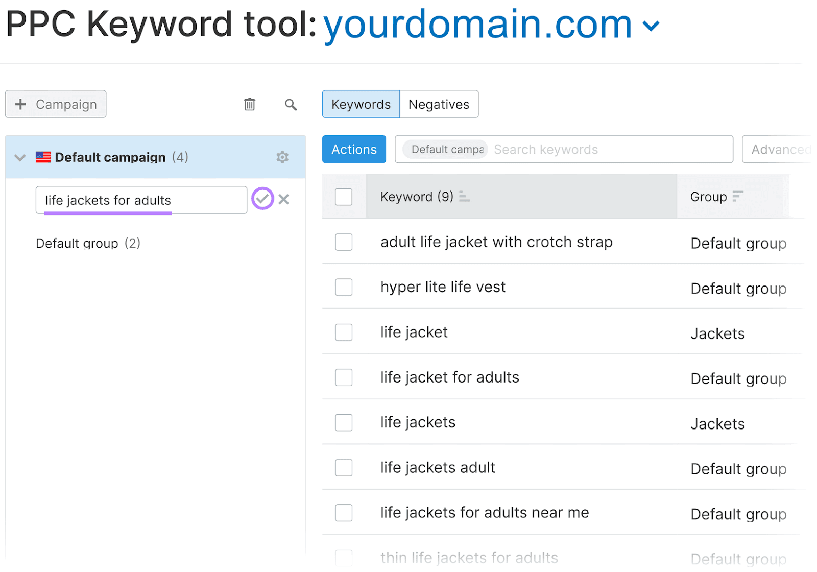
Task: Sort by Keyword column sort icon
Action: (x=464, y=196)
